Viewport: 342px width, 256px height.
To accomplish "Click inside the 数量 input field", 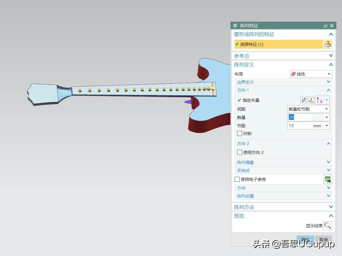I will [304, 117].
